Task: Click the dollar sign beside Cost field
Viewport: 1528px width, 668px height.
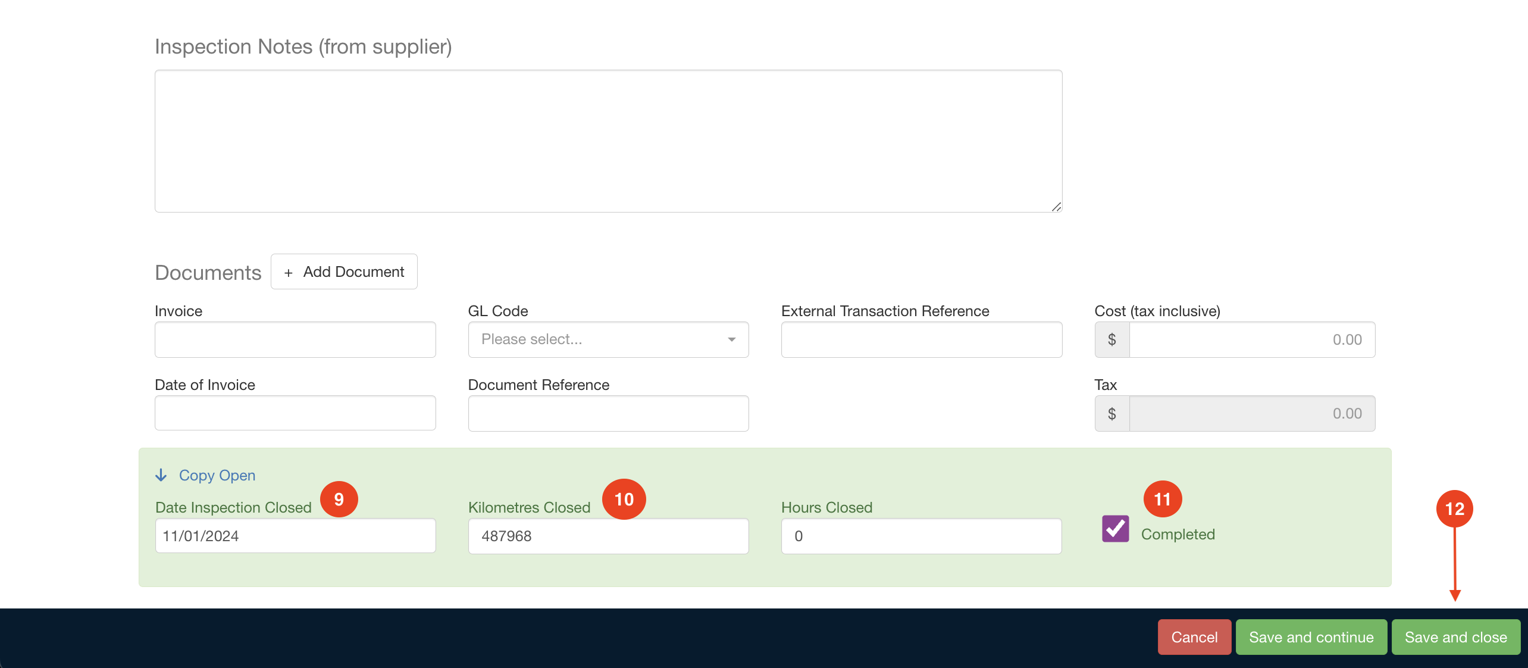Action: click(1111, 339)
